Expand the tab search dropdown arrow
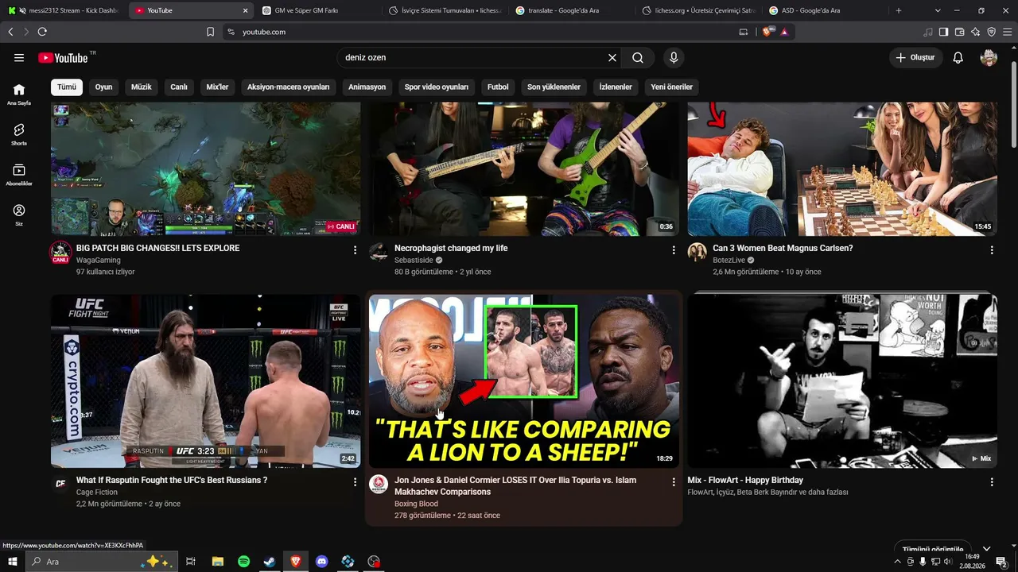This screenshot has height=572, width=1018. [x=938, y=10]
